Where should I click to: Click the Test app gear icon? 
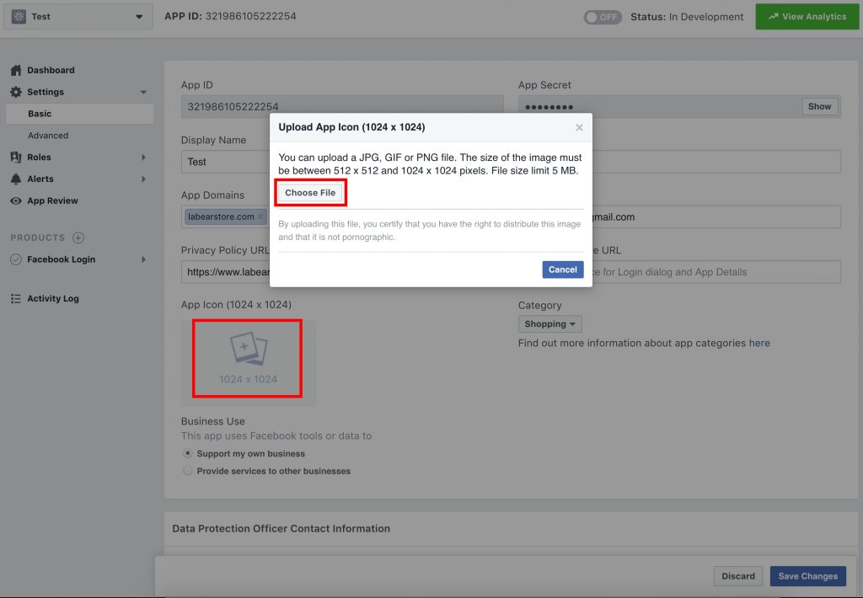click(19, 17)
